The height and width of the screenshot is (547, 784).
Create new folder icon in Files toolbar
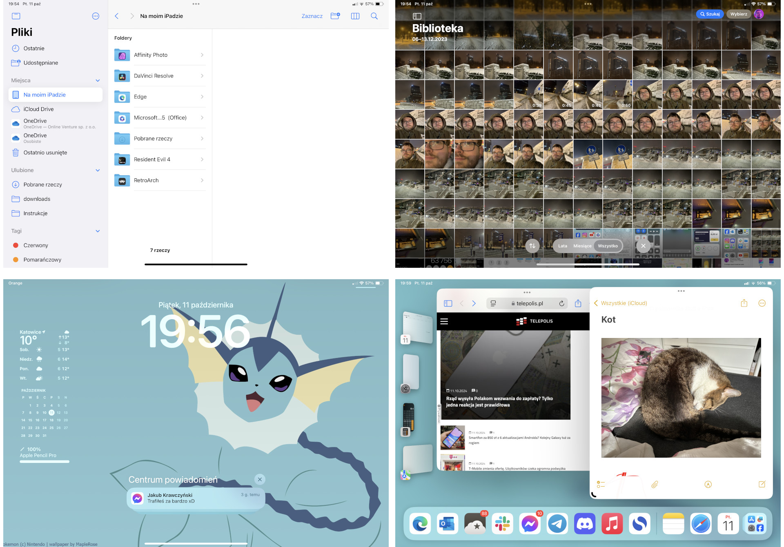click(335, 16)
